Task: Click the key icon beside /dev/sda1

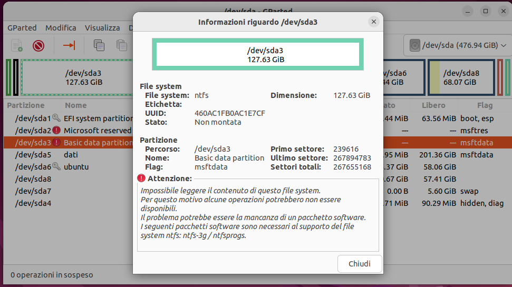Action: (56, 118)
